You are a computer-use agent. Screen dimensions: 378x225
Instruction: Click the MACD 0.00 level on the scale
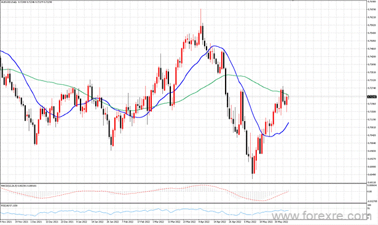(x=369, y=191)
